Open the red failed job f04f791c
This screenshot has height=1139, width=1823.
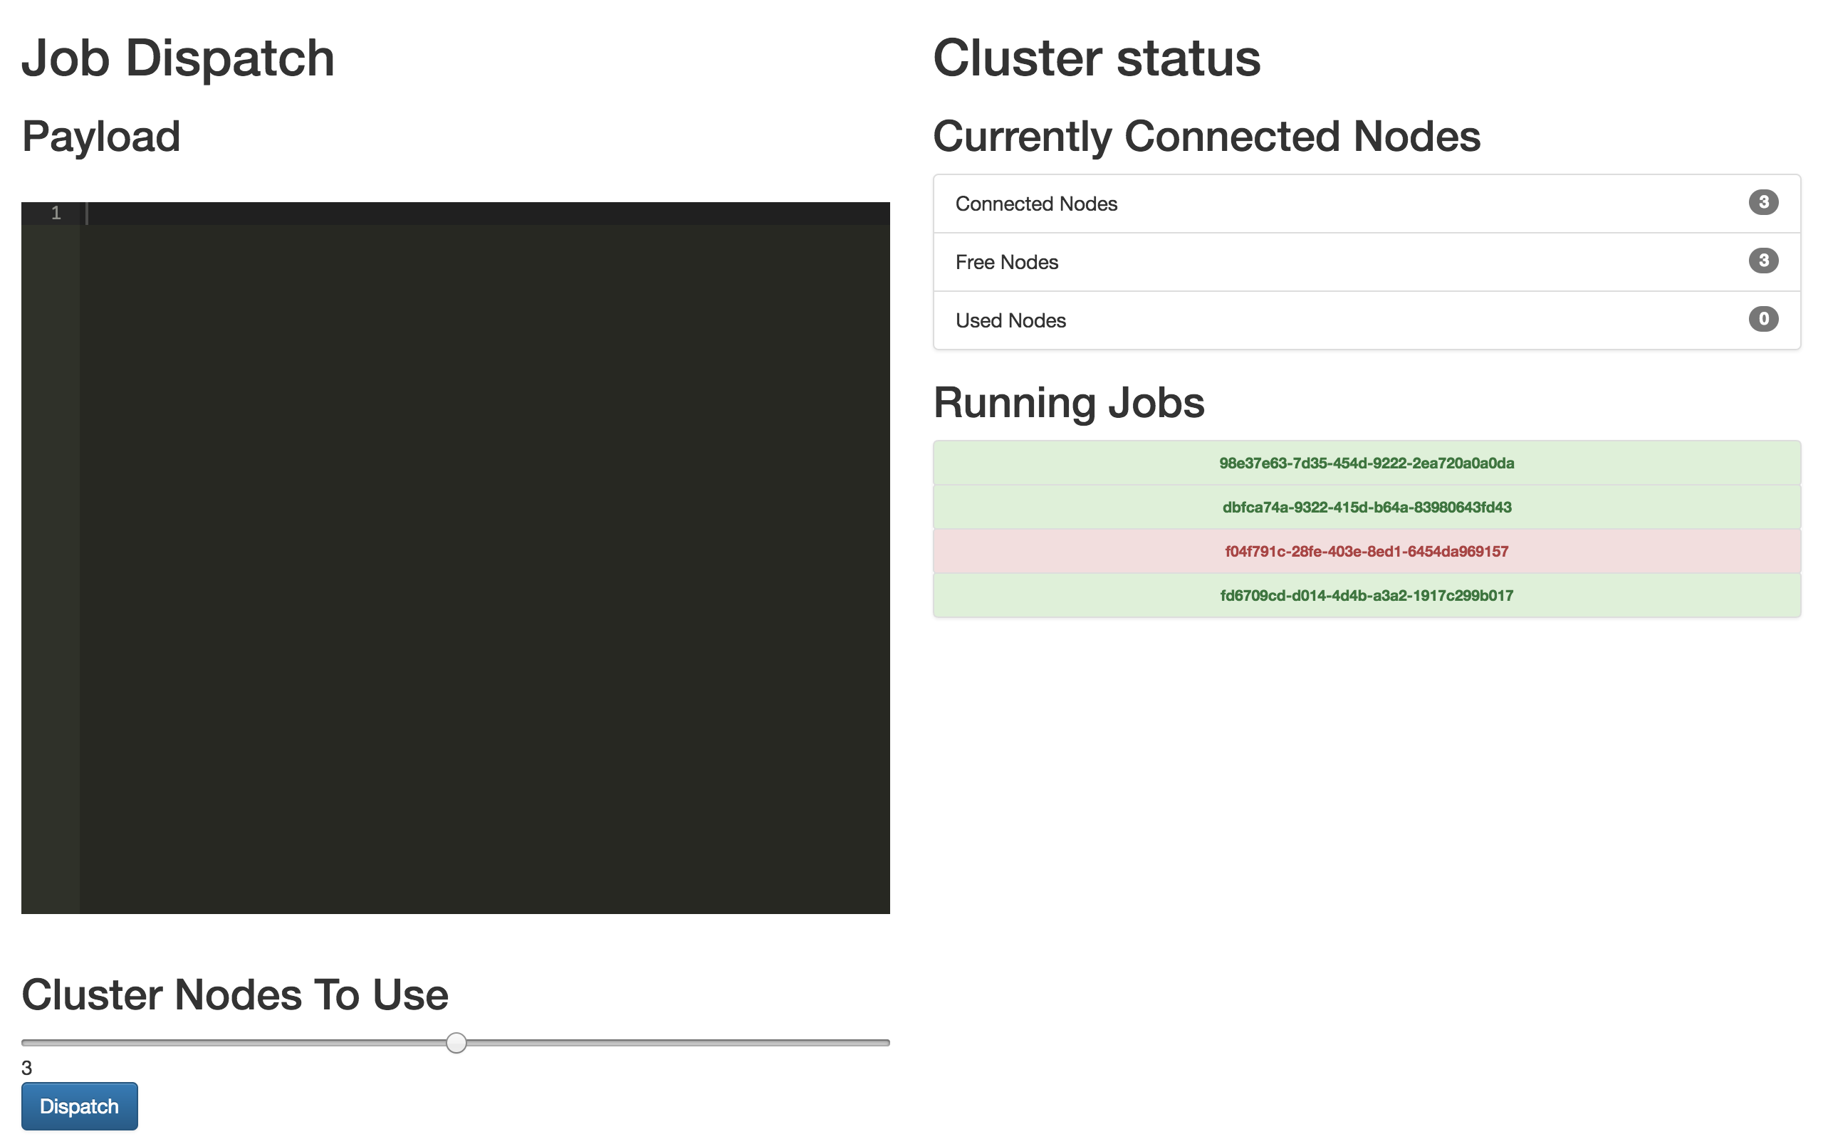tap(1366, 552)
